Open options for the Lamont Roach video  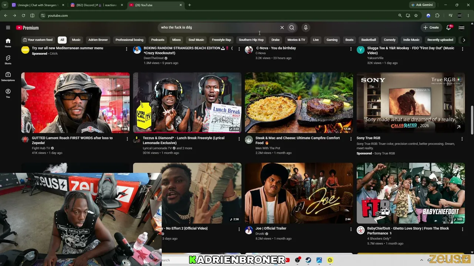coord(127,139)
